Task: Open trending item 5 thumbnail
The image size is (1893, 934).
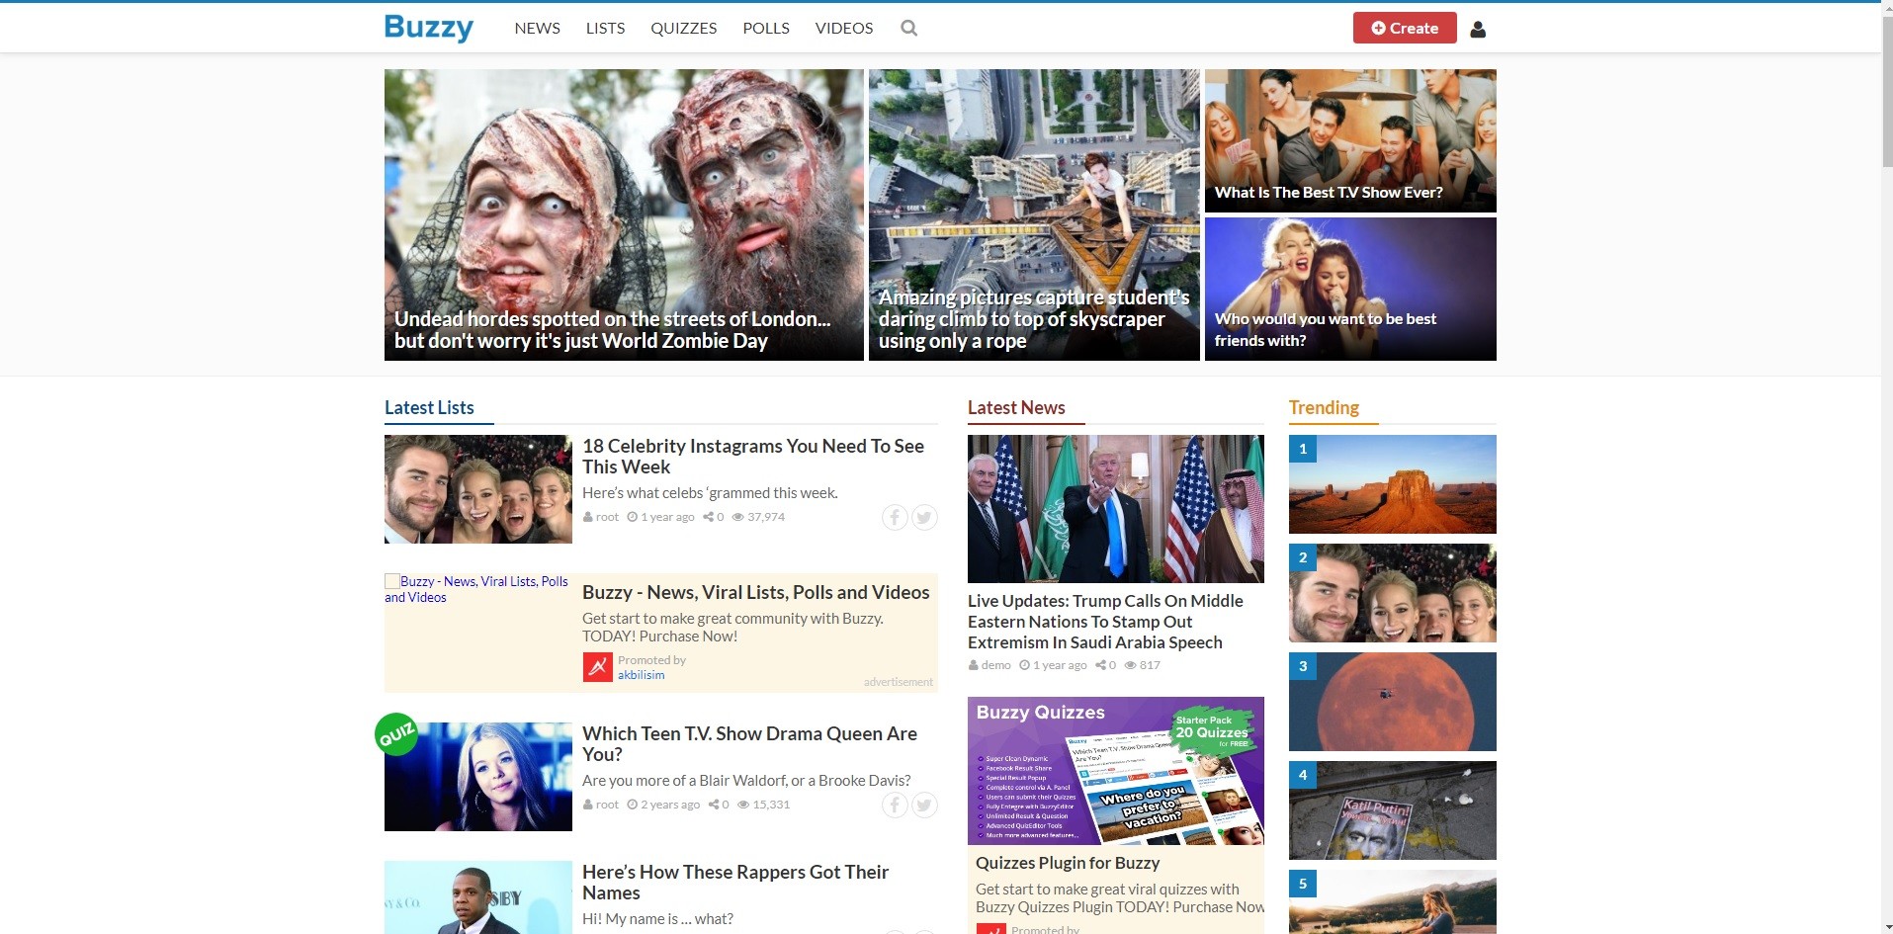Action: (1393, 901)
